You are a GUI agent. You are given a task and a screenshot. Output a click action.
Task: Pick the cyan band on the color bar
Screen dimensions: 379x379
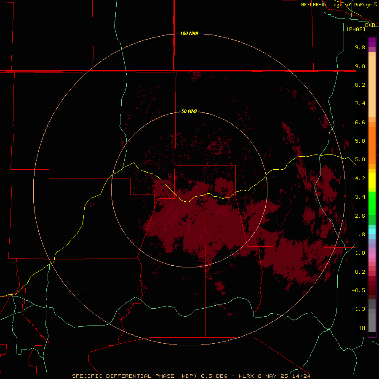click(x=372, y=232)
